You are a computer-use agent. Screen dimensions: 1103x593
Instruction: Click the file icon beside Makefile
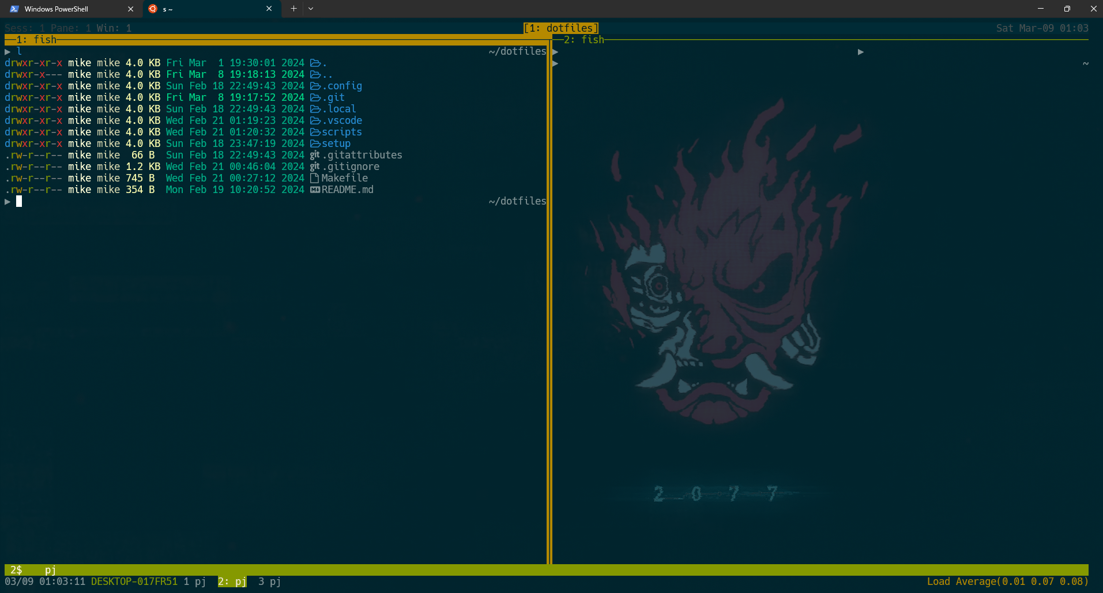click(315, 178)
